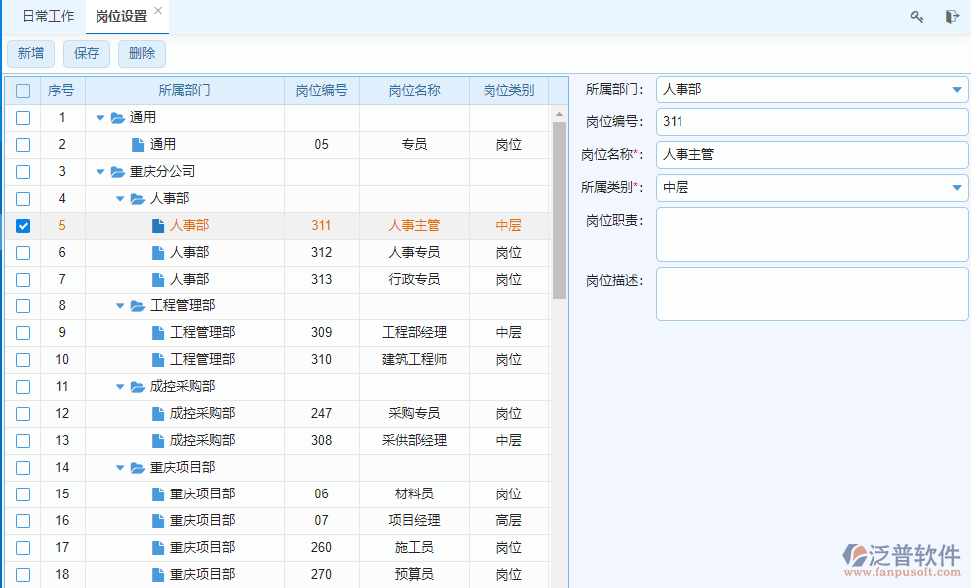971x588 pixels.
Task: Click the folder icon beside 重庆项目部
Action: (x=136, y=467)
